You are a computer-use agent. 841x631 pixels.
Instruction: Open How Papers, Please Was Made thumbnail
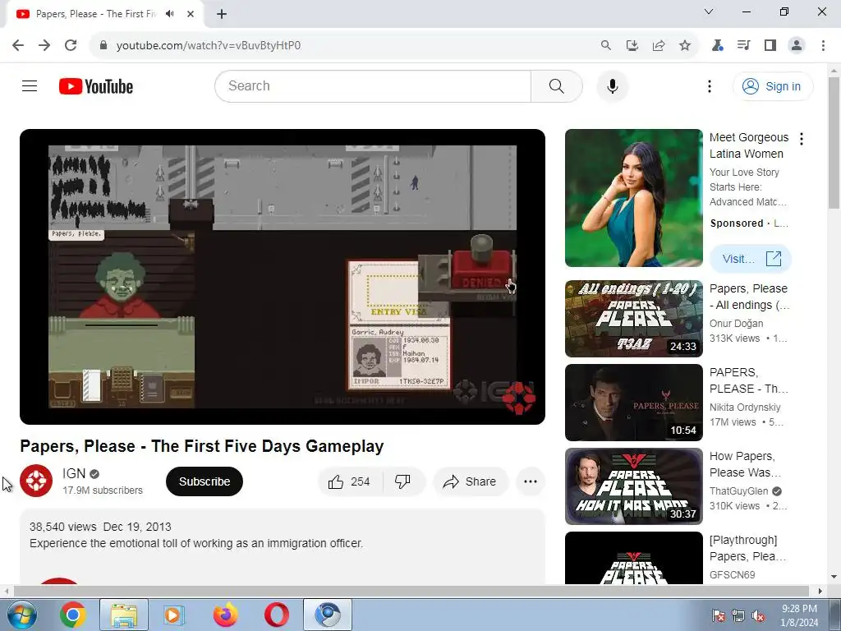pyautogui.click(x=633, y=486)
